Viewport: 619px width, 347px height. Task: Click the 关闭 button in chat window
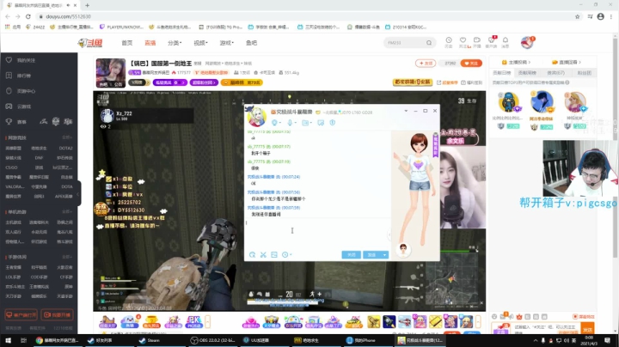point(352,255)
